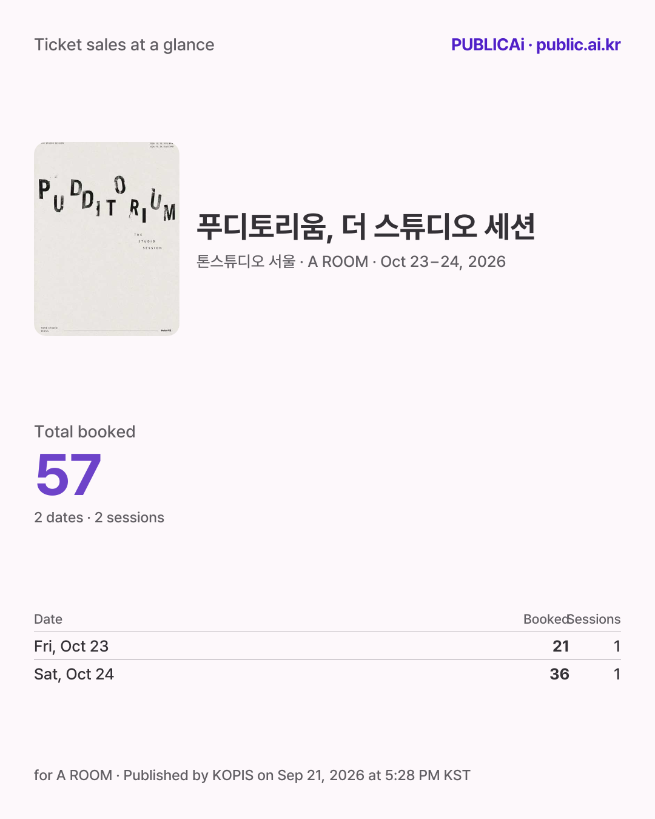Click booked count 21 for Friday

[x=561, y=646]
